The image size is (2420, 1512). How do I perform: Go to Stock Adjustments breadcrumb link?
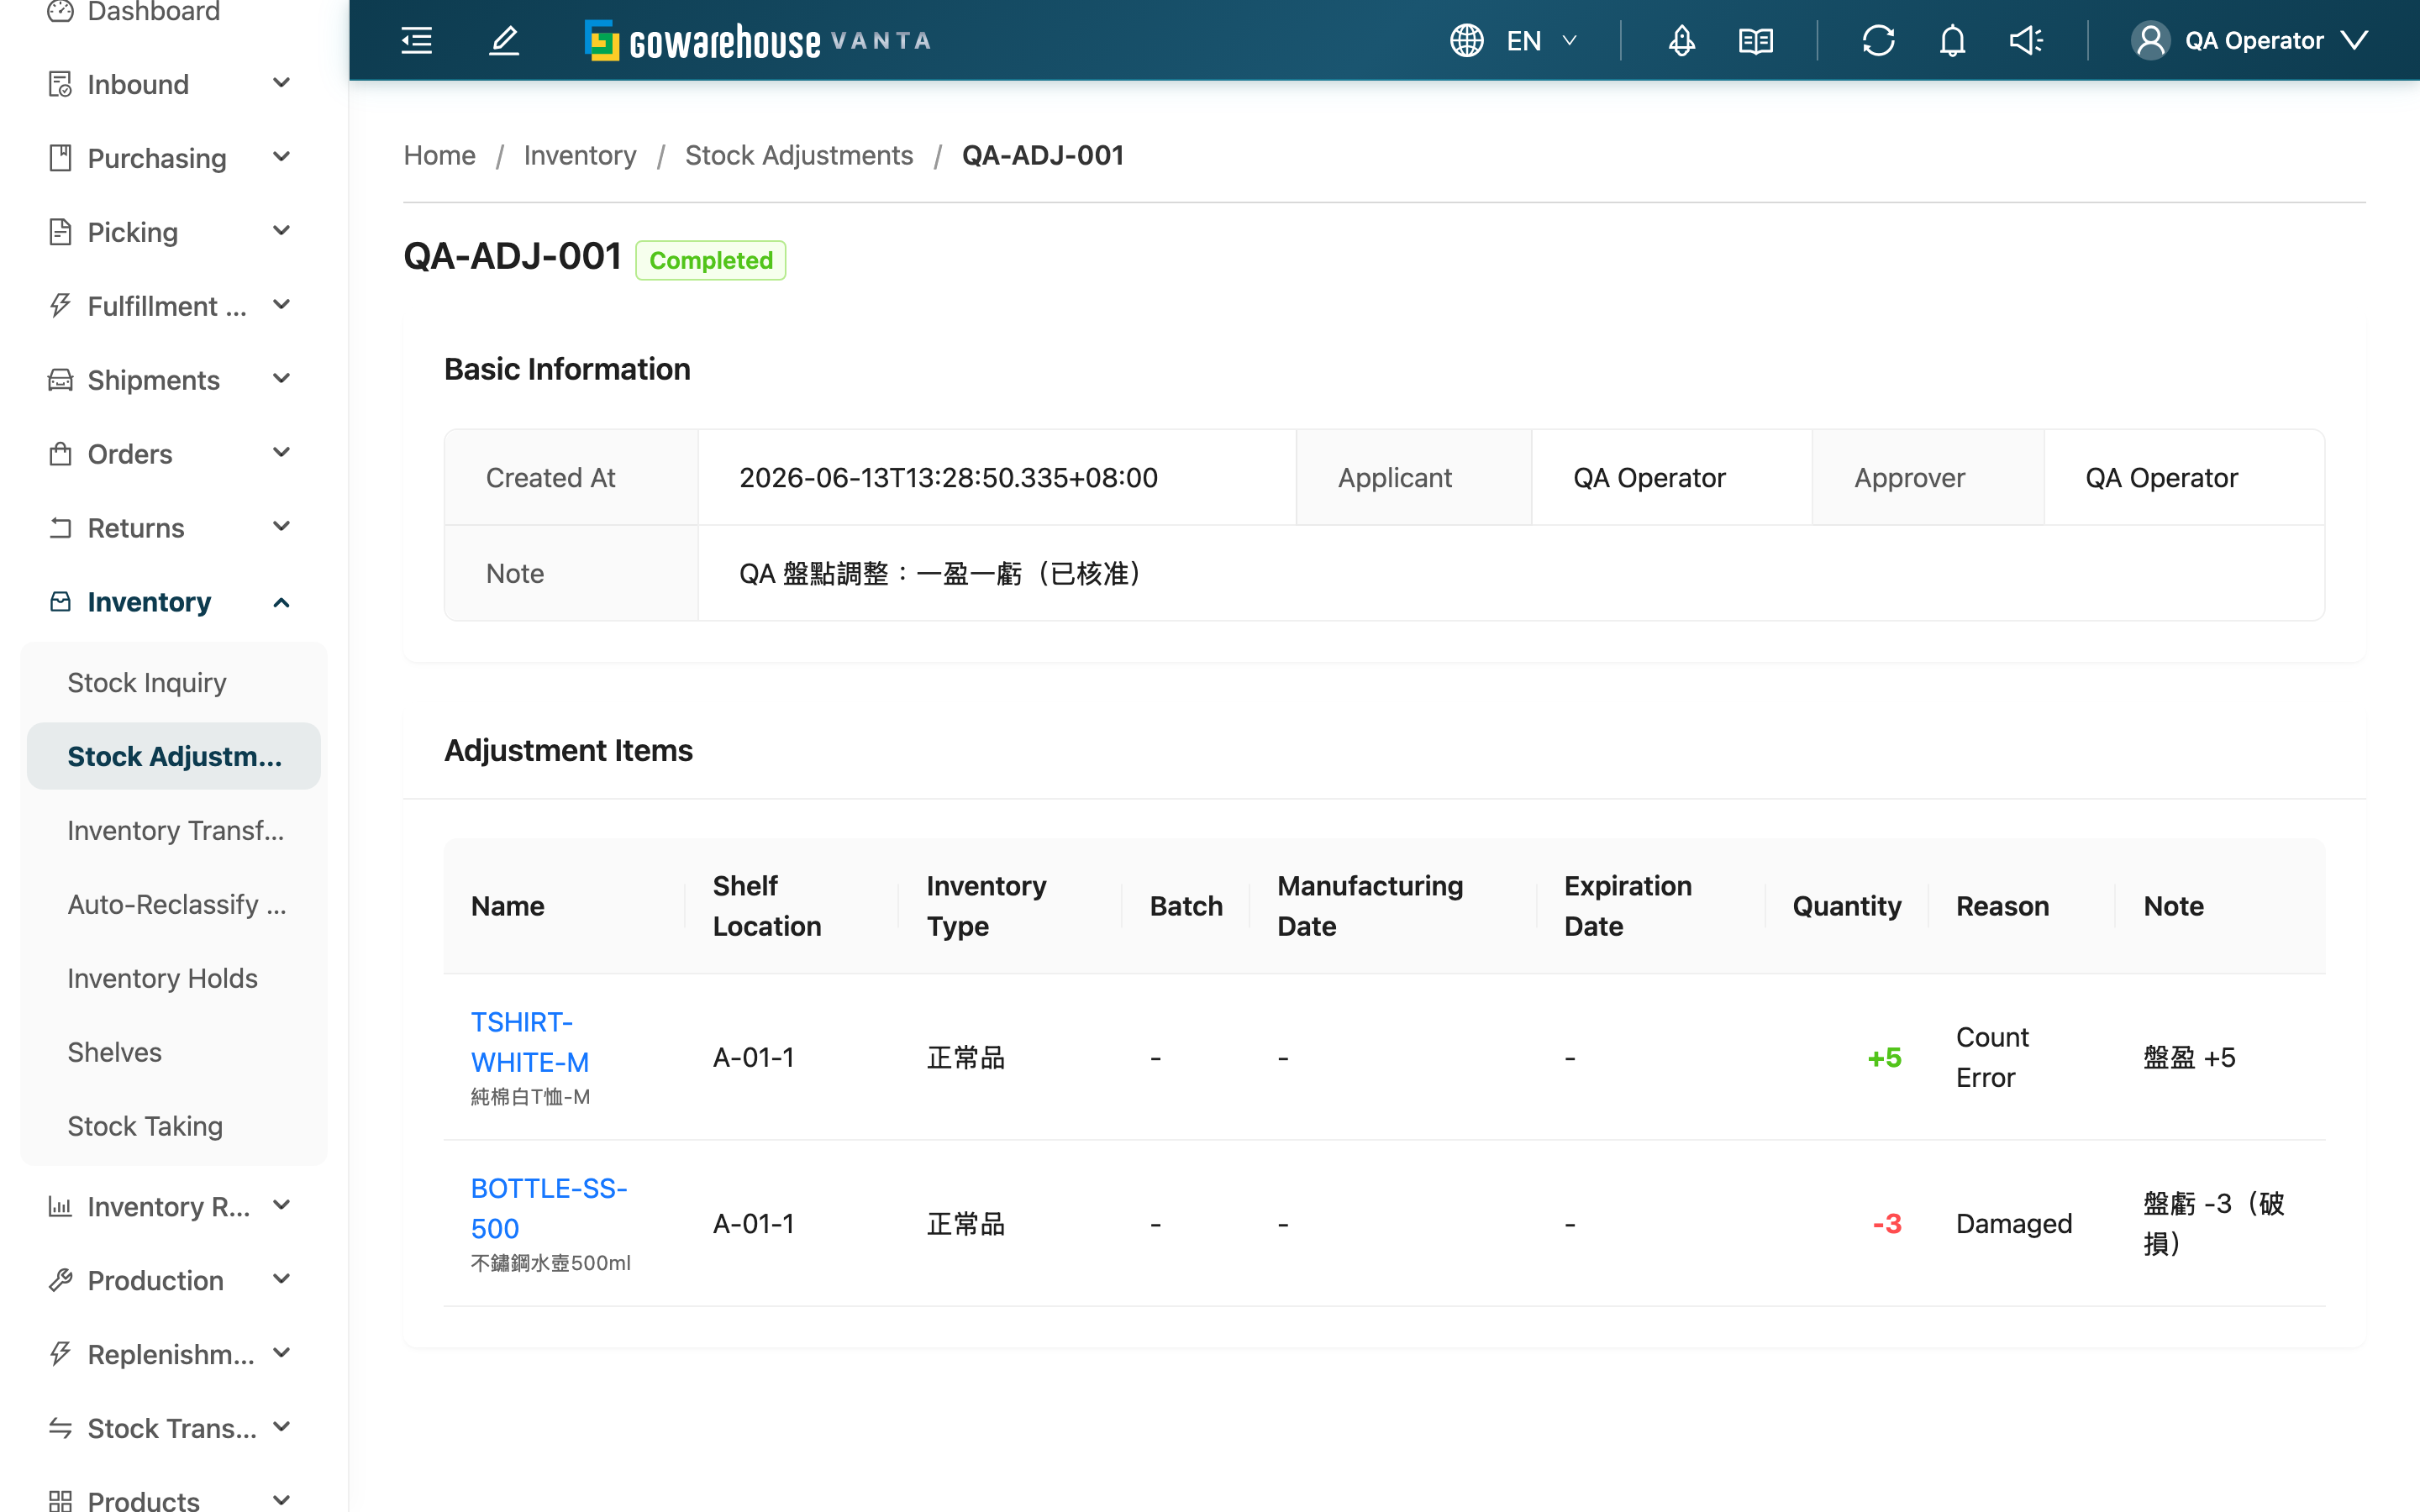tap(799, 155)
